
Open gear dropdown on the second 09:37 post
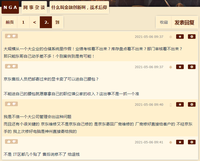coord(192,67)
